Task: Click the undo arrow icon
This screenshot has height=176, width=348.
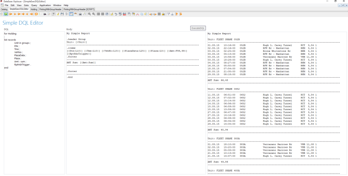Action: coord(116,14)
